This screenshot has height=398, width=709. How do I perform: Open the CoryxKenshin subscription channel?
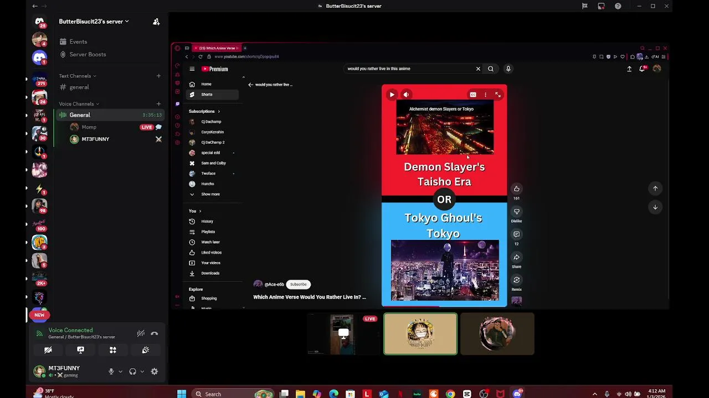point(213,132)
